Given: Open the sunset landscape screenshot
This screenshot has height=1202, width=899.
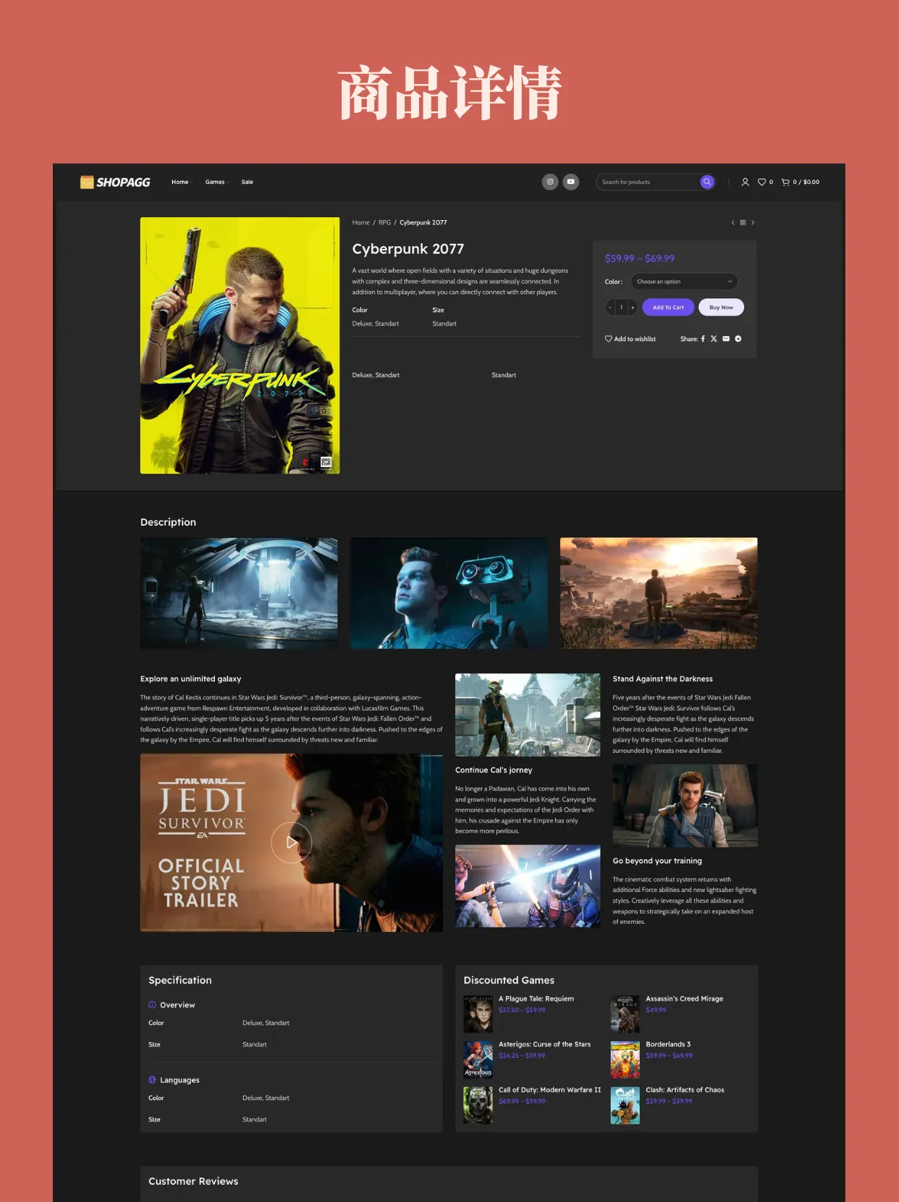Looking at the screenshot, I should pos(659,593).
